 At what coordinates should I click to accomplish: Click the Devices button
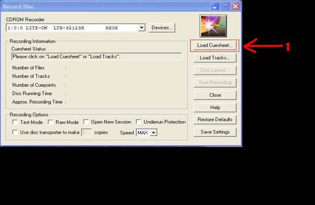click(162, 27)
